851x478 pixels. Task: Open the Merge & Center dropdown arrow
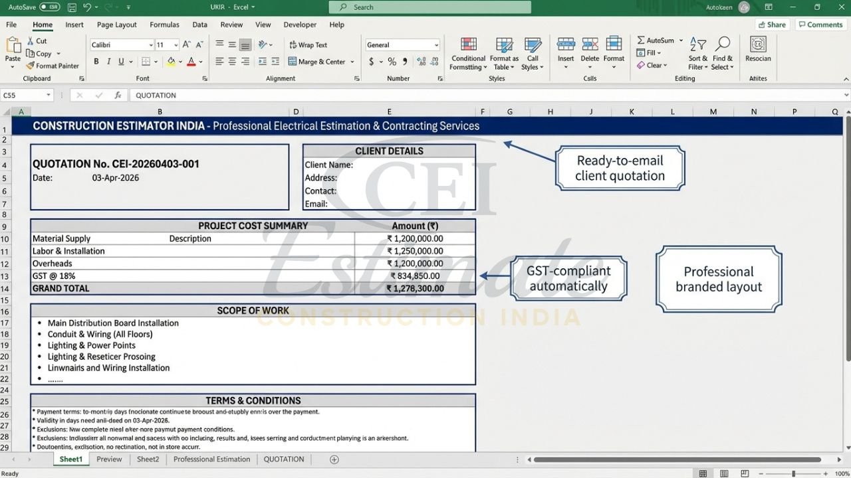352,62
